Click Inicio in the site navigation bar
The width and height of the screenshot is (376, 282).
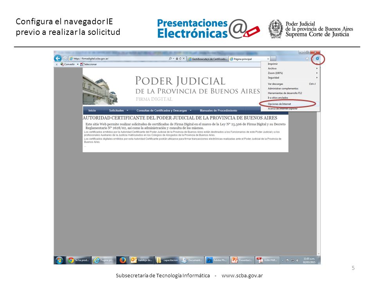[x=92, y=110]
